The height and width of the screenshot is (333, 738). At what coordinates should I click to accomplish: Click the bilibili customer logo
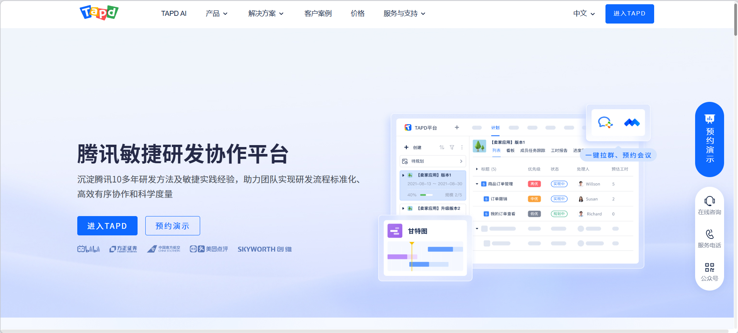click(x=88, y=249)
